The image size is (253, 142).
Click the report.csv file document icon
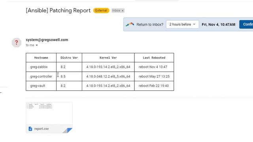[x=30, y=129]
